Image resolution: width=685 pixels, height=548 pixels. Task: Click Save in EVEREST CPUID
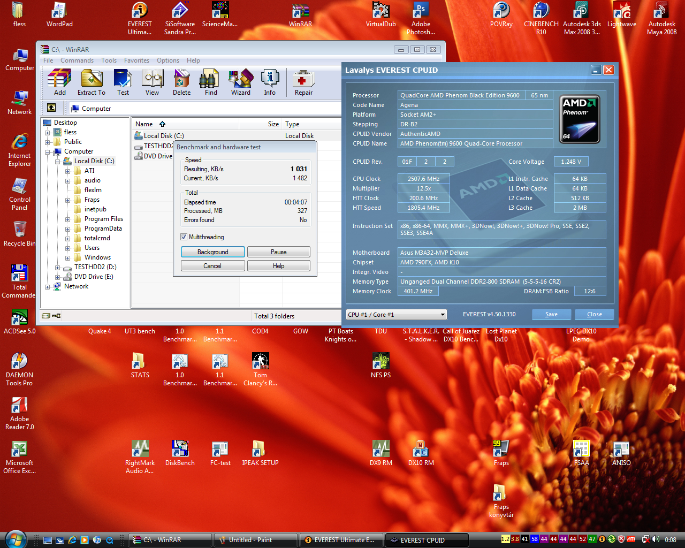[551, 314]
